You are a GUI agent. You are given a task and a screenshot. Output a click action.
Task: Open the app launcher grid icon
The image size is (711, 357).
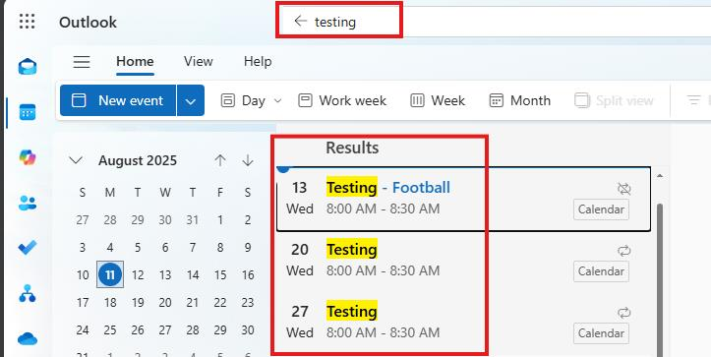(x=28, y=22)
